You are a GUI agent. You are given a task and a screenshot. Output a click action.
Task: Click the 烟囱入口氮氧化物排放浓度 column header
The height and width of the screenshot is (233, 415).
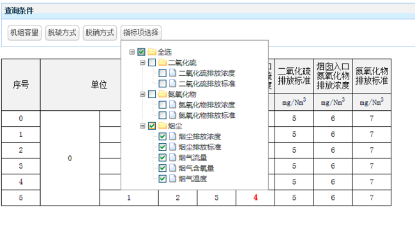point(333,76)
